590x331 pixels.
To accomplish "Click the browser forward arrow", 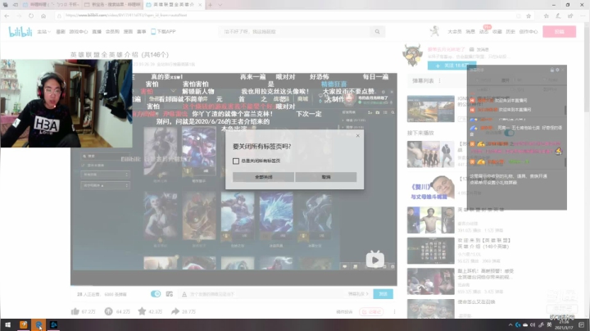I will pos(19,16).
